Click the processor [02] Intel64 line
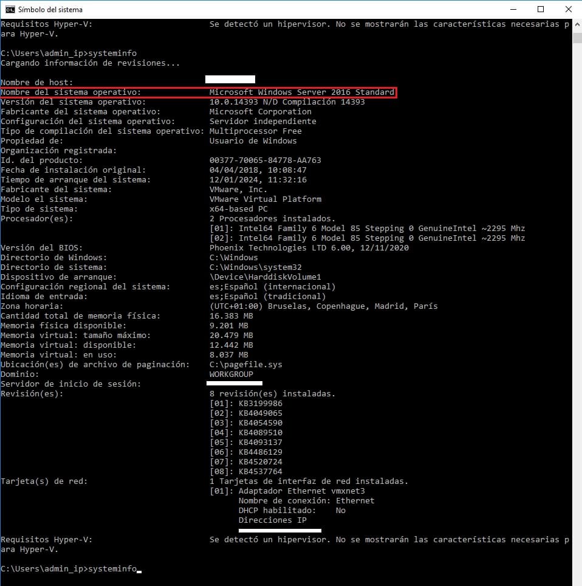 367,238
